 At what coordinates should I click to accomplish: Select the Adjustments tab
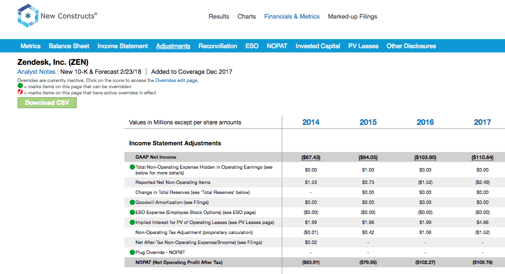click(173, 46)
